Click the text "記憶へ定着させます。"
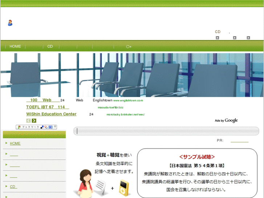This screenshot has height=198, width=264. (114, 171)
